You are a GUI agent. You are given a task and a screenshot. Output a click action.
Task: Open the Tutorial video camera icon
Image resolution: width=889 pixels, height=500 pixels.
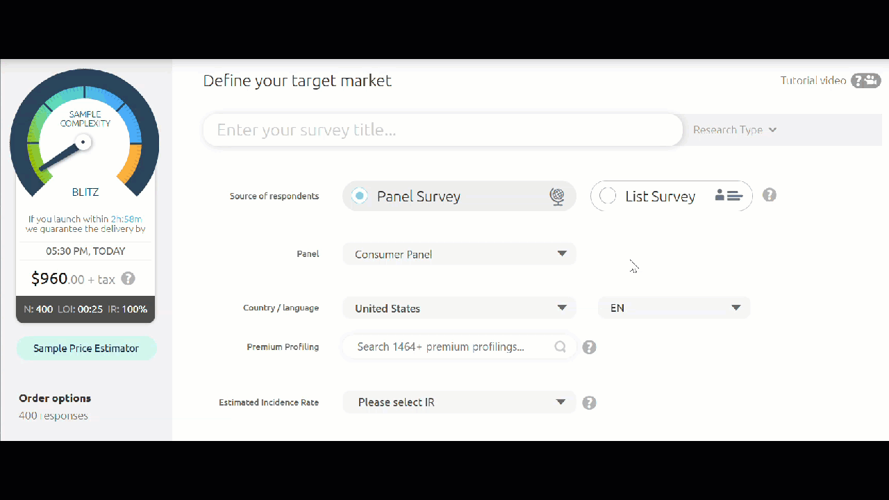tap(866, 81)
